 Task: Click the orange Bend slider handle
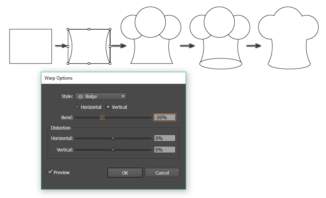102,117
